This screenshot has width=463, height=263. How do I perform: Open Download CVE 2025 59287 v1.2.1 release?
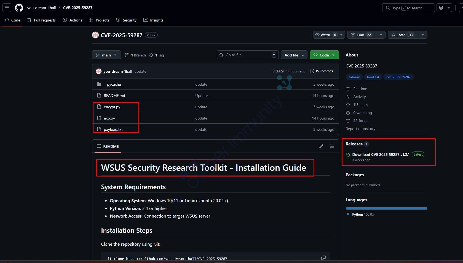[x=381, y=154]
